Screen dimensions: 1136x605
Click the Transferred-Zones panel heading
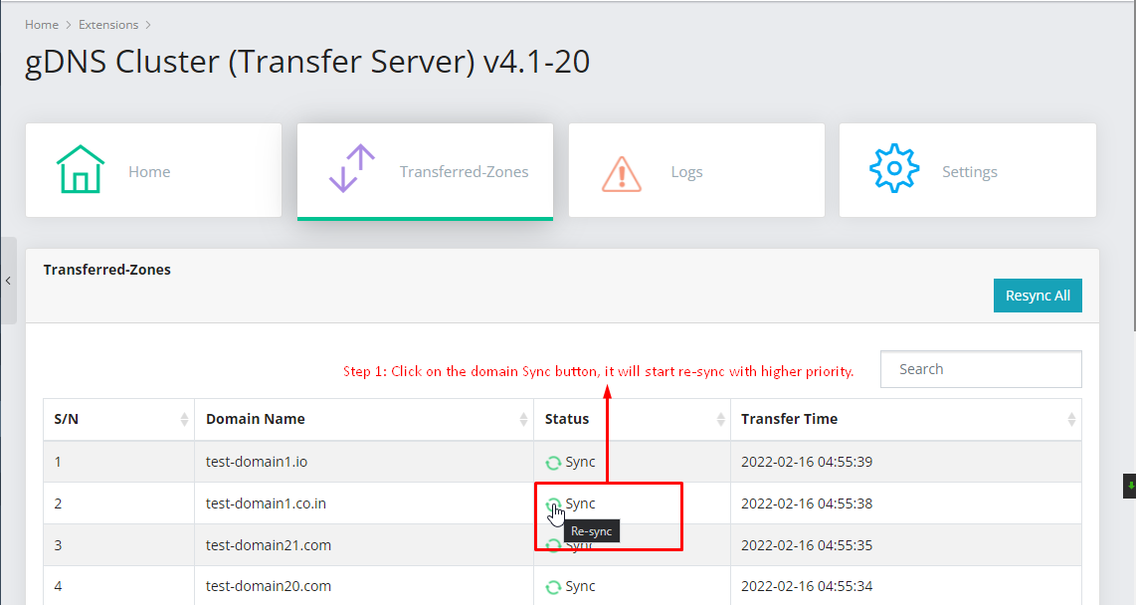pos(107,270)
